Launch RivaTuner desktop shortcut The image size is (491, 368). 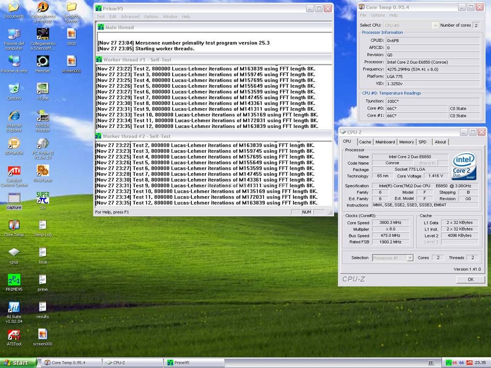point(43,173)
